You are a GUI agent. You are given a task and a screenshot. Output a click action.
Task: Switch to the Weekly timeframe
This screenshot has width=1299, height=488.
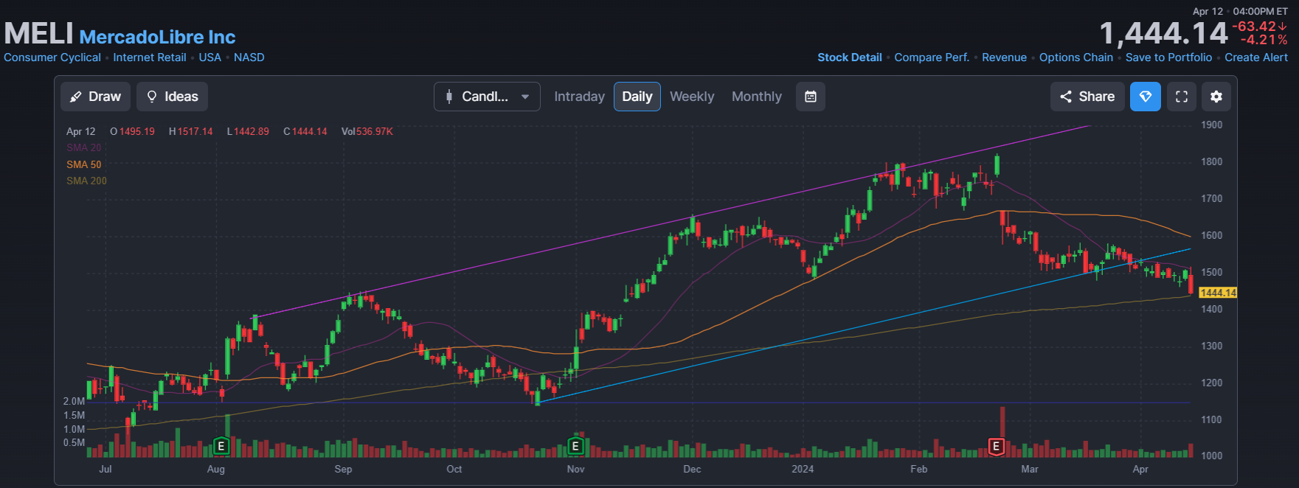click(692, 97)
